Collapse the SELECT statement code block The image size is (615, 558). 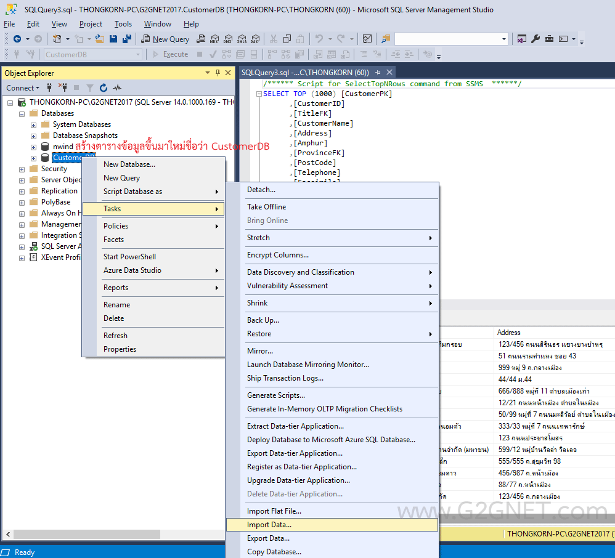(x=259, y=94)
